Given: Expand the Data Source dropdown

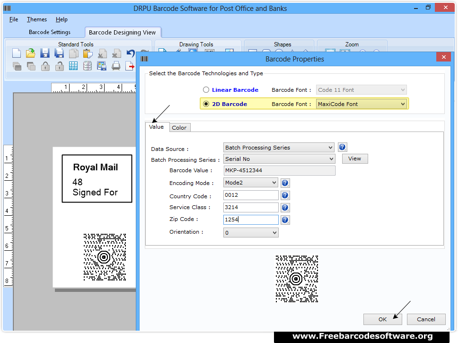Looking at the screenshot, I should (x=279, y=148).
